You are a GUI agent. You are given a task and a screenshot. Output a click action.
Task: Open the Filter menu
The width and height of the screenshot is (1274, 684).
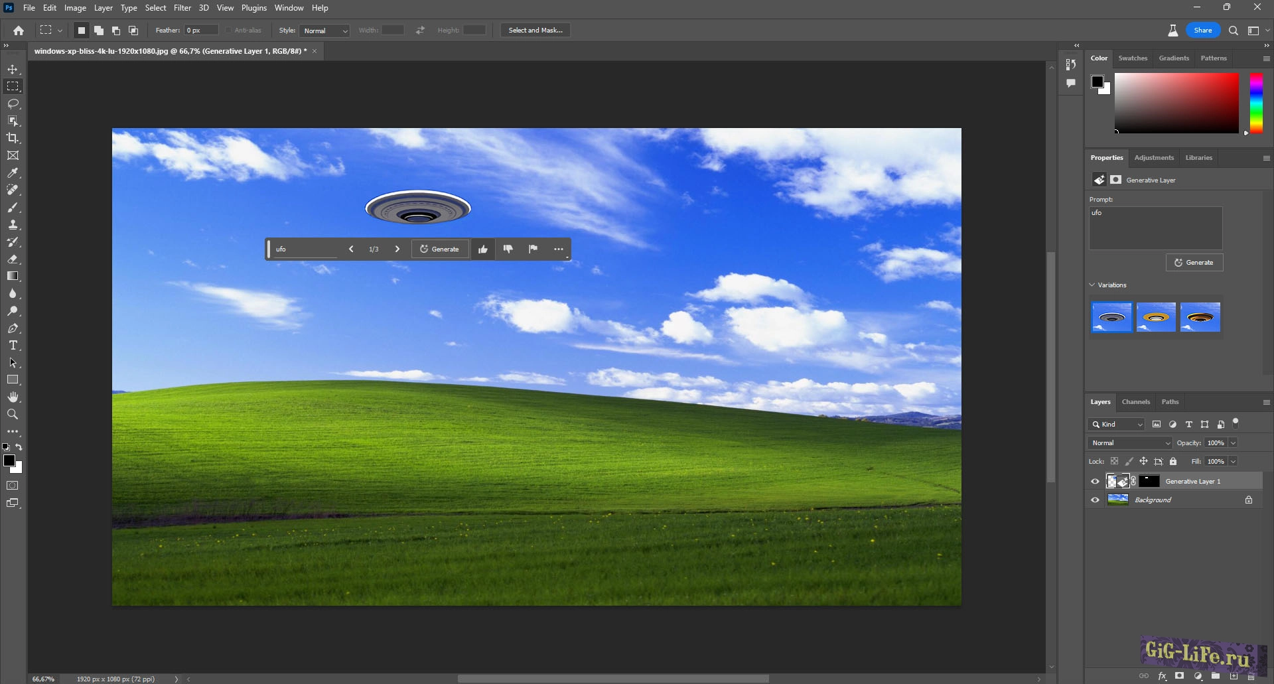tap(182, 8)
